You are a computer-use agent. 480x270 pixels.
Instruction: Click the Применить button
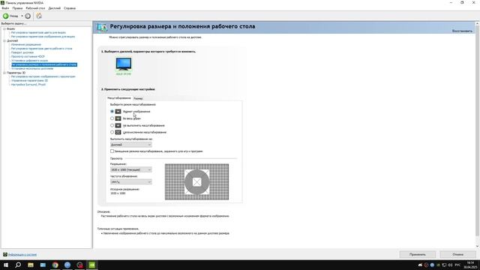[x=418, y=254]
